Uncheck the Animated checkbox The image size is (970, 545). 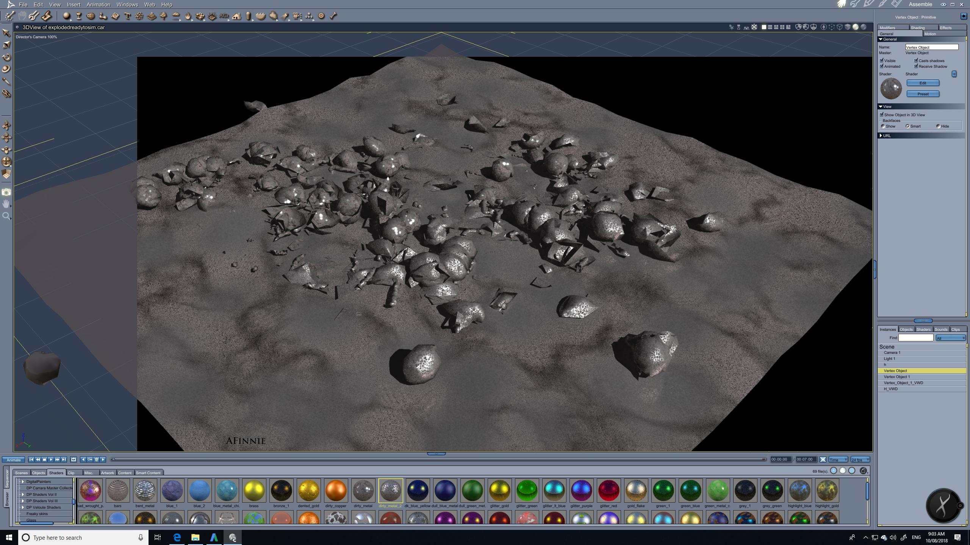882,66
